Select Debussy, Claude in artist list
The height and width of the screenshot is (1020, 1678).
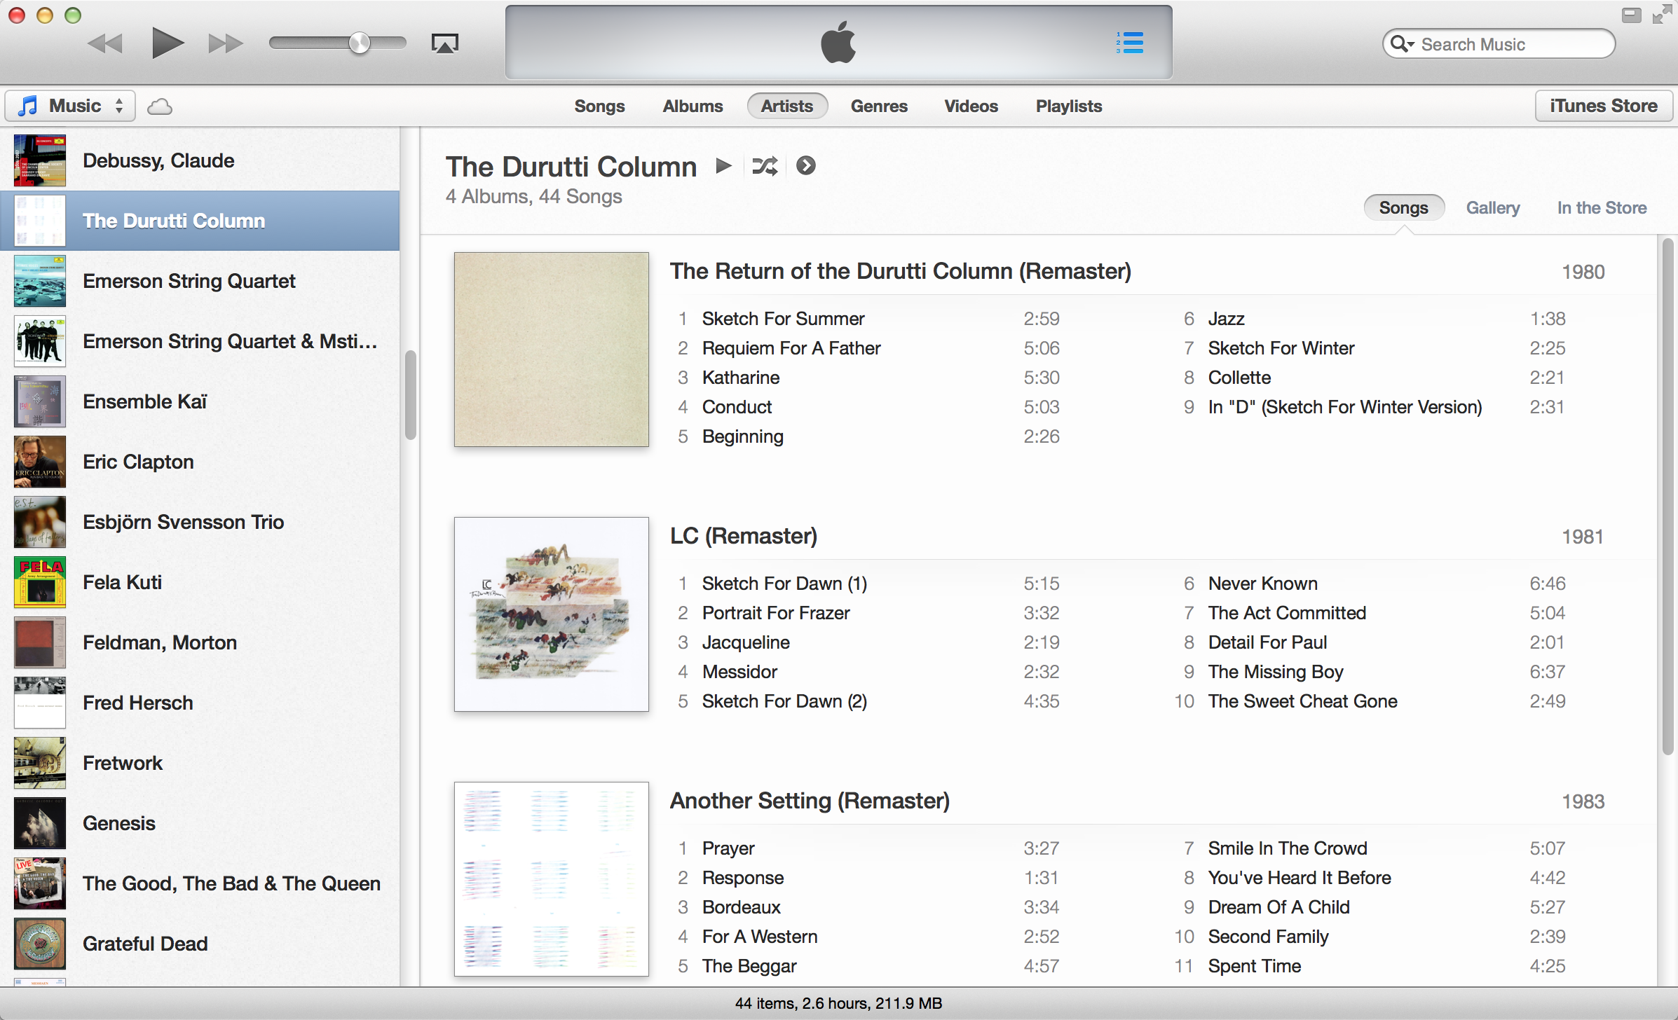coord(200,160)
